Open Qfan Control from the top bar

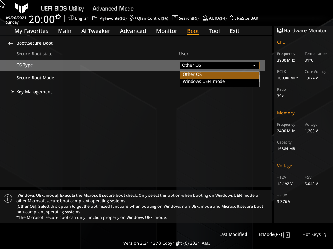(x=149, y=18)
